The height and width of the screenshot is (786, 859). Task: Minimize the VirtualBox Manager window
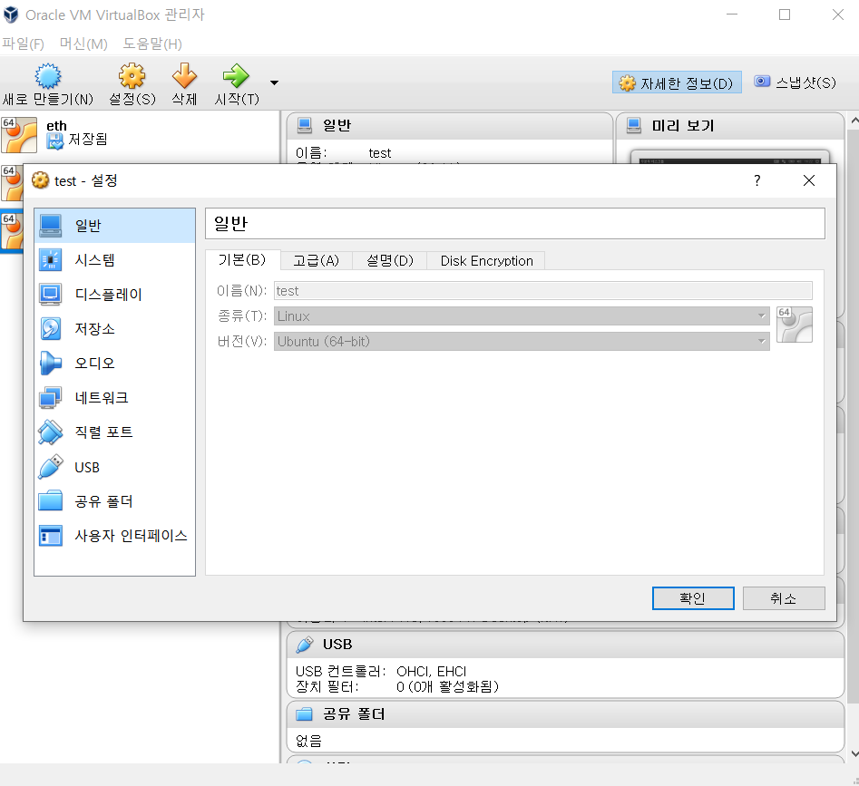click(x=732, y=15)
